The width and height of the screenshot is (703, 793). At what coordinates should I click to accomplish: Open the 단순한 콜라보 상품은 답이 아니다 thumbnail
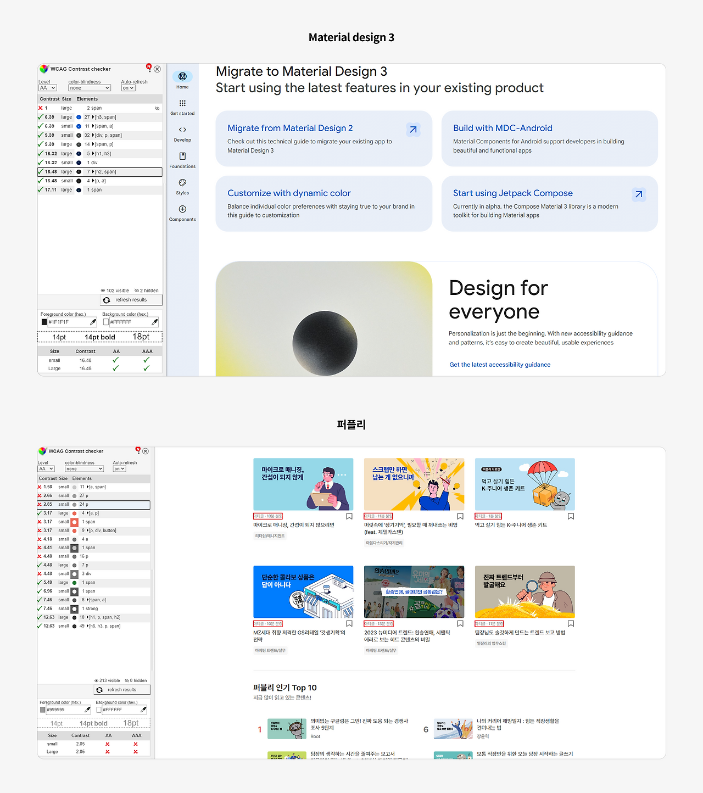click(303, 592)
